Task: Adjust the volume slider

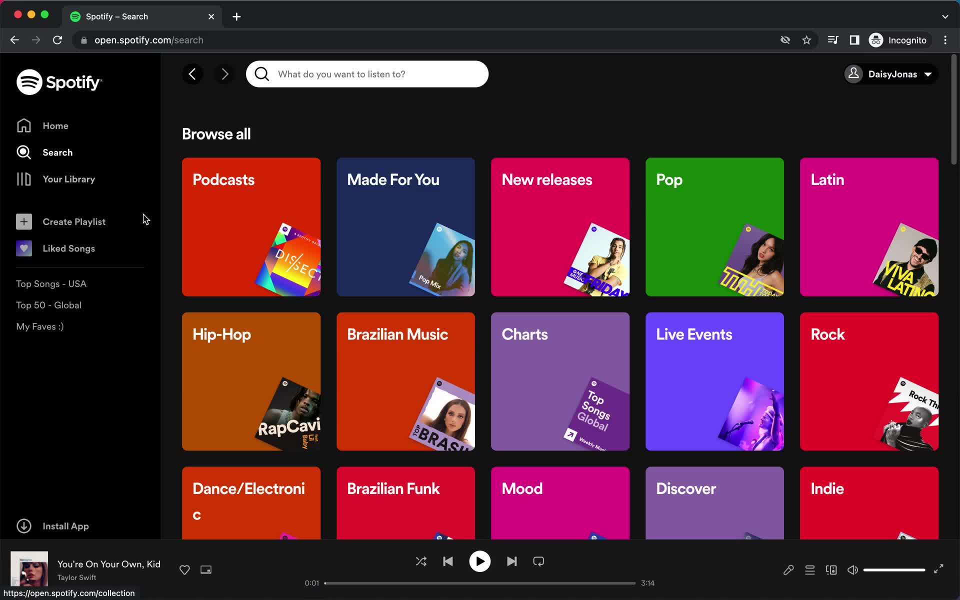Action: pos(894,569)
